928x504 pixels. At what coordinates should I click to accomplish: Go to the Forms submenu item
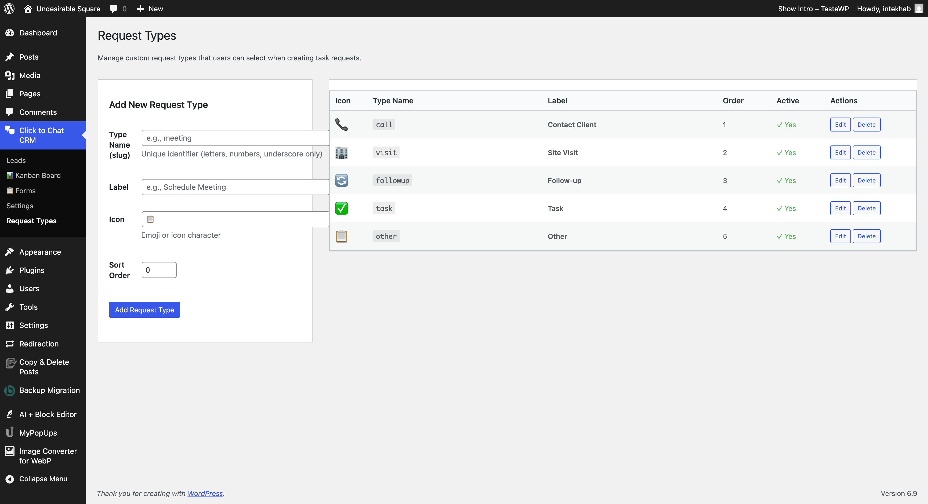click(25, 191)
